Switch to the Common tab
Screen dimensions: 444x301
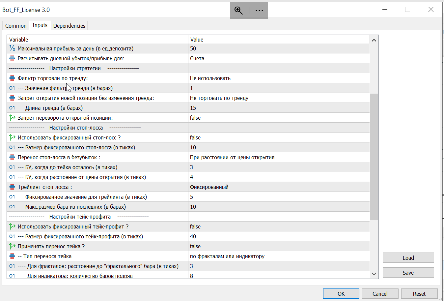(x=16, y=26)
